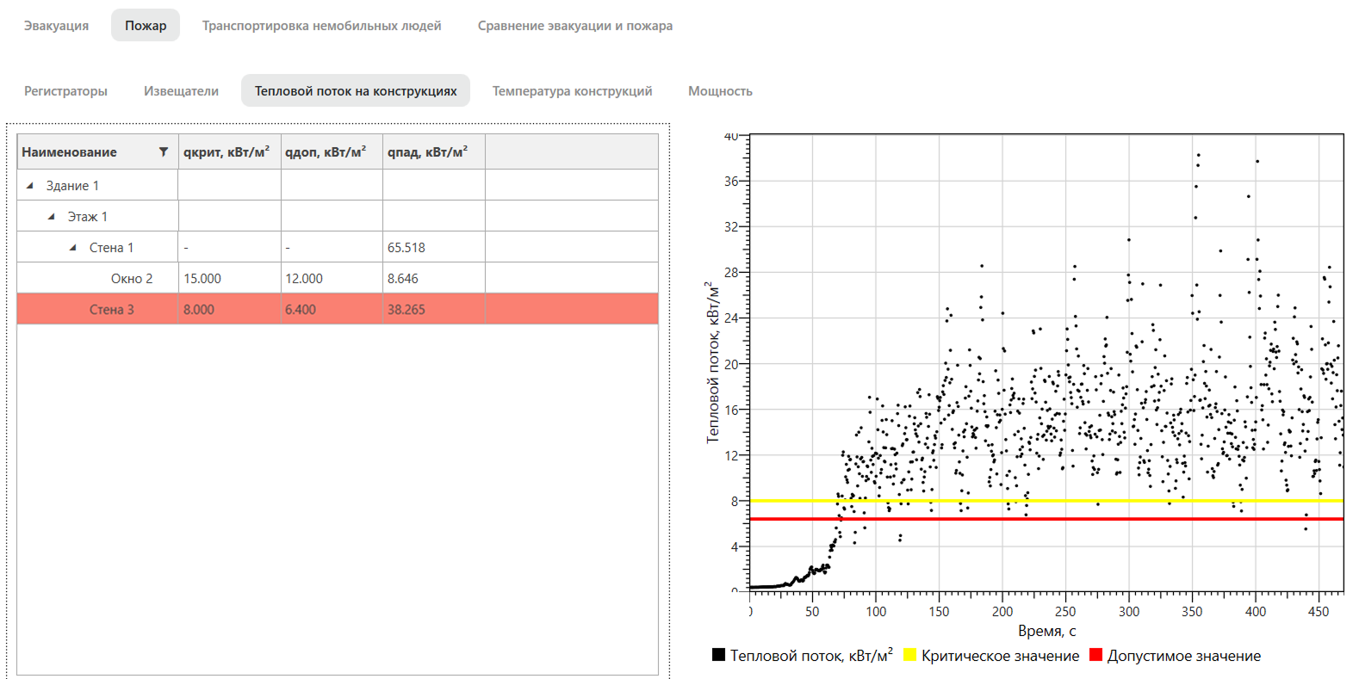Screen dimensions: 1359x679
Task: Switch to the Эвакуация tab
Action: pyautogui.click(x=56, y=26)
